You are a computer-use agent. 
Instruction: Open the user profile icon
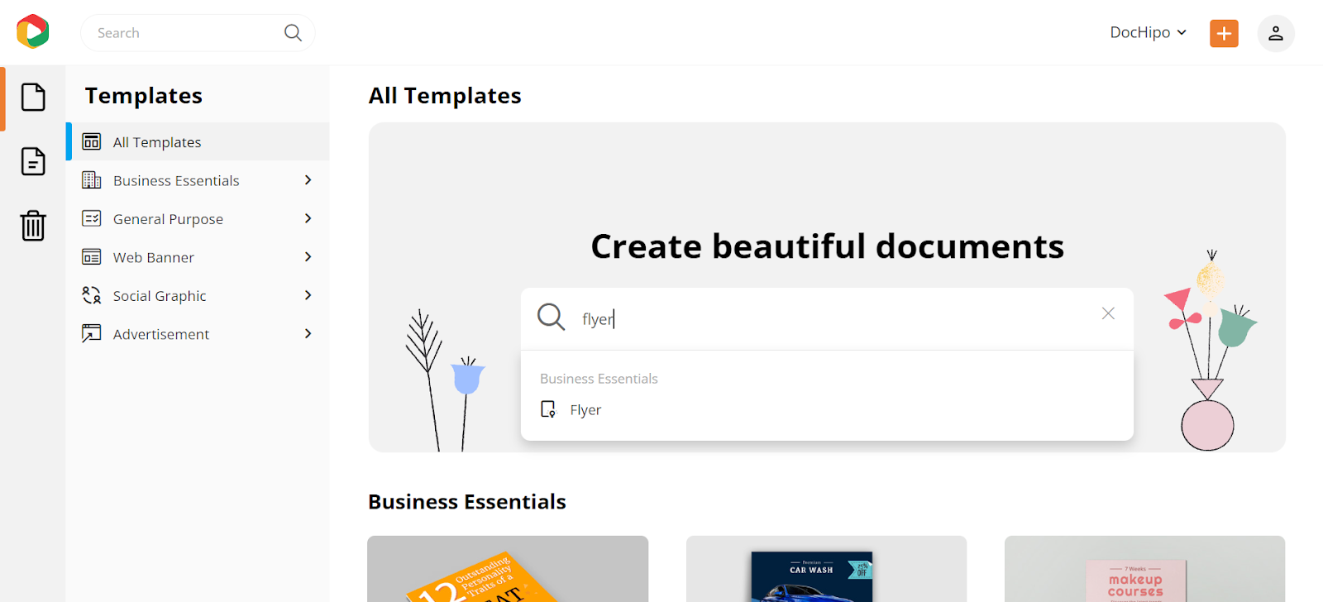[x=1276, y=33]
